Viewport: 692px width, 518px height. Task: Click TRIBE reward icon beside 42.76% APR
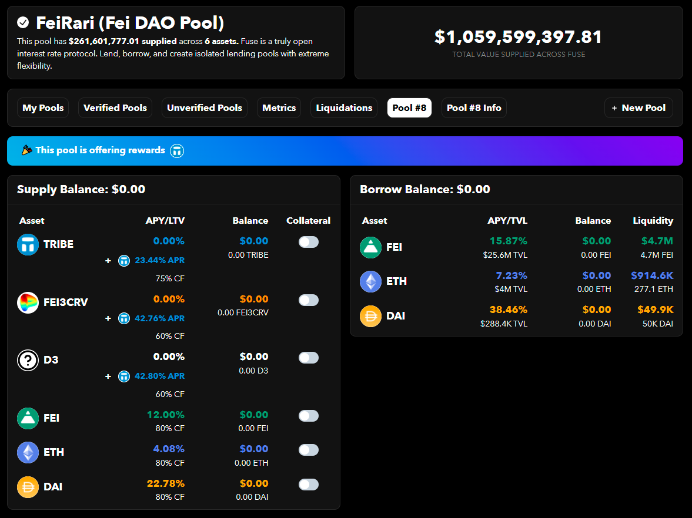[x=124, y=318]
